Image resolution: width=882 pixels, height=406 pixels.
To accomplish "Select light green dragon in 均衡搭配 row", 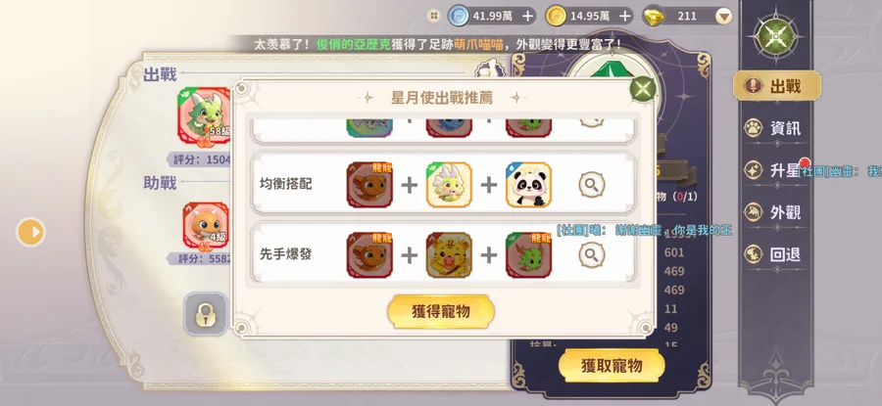I will point(449,185).
